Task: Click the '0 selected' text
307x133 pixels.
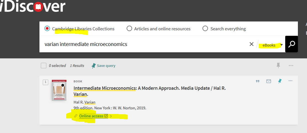Action: point(57,66)
